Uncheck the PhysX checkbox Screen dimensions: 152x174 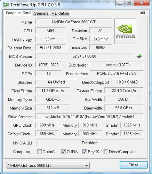click(x=85, y=152)
